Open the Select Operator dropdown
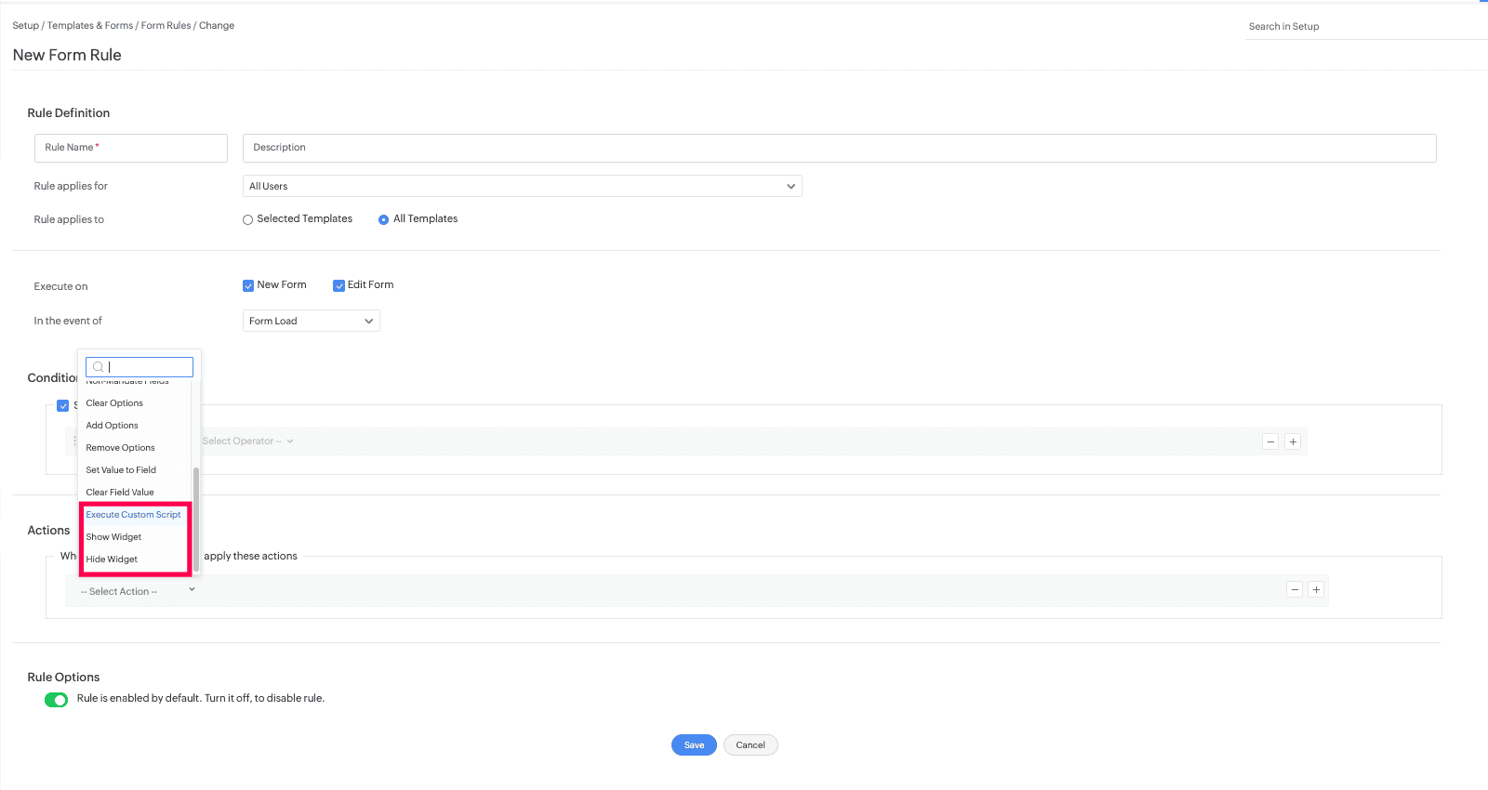This screenshot has width=1488, height=790. pyautogui.click(x=247, y=441)
